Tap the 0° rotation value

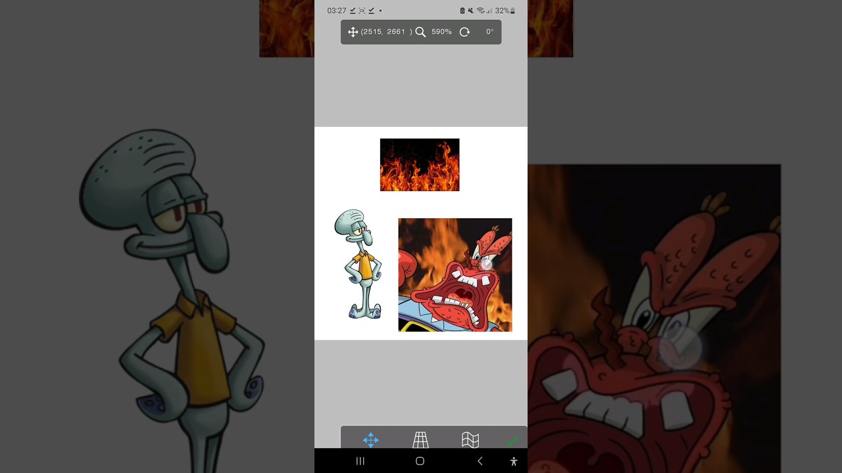(x=489, y=32)
